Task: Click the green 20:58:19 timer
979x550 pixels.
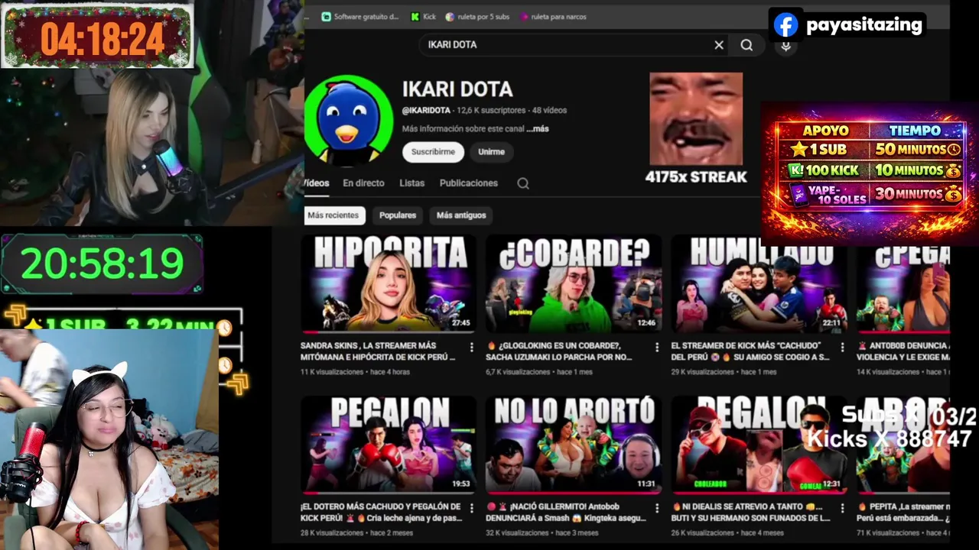Action: tap(102, 264)
